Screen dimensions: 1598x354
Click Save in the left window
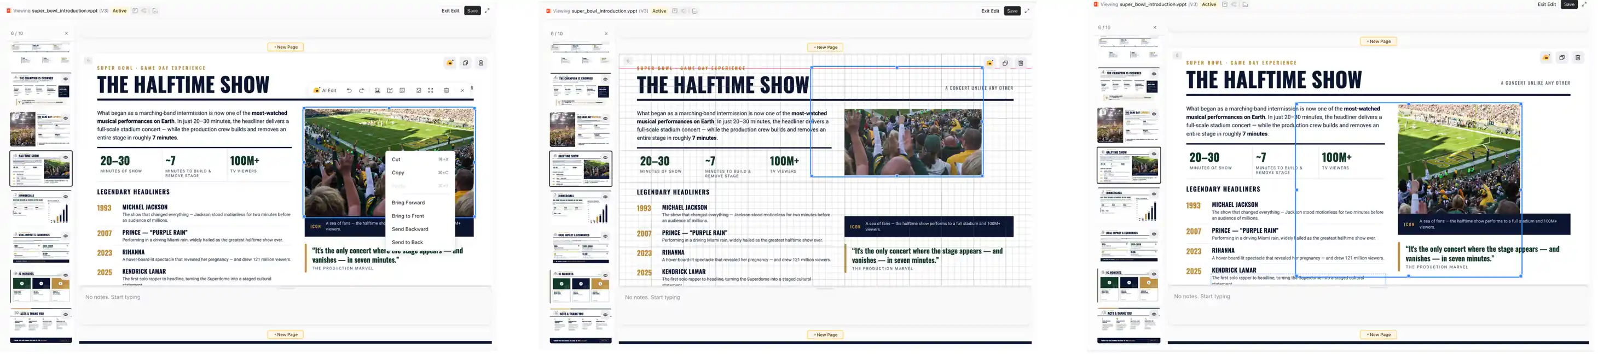[473, 10]
